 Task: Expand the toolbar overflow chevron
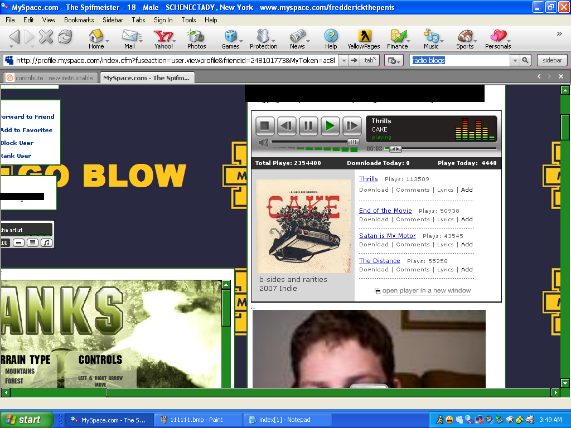559,34
